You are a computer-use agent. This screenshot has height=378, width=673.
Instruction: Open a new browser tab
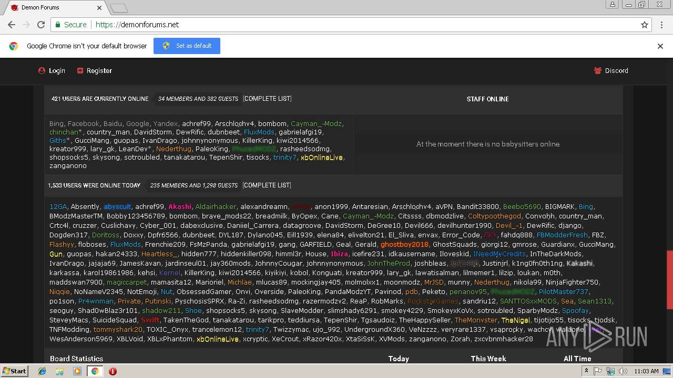pos(119,8)
